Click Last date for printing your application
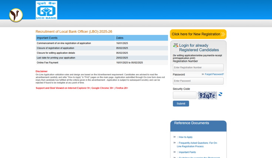The height and width of the screenshot is (158, 272). point(56,58)
